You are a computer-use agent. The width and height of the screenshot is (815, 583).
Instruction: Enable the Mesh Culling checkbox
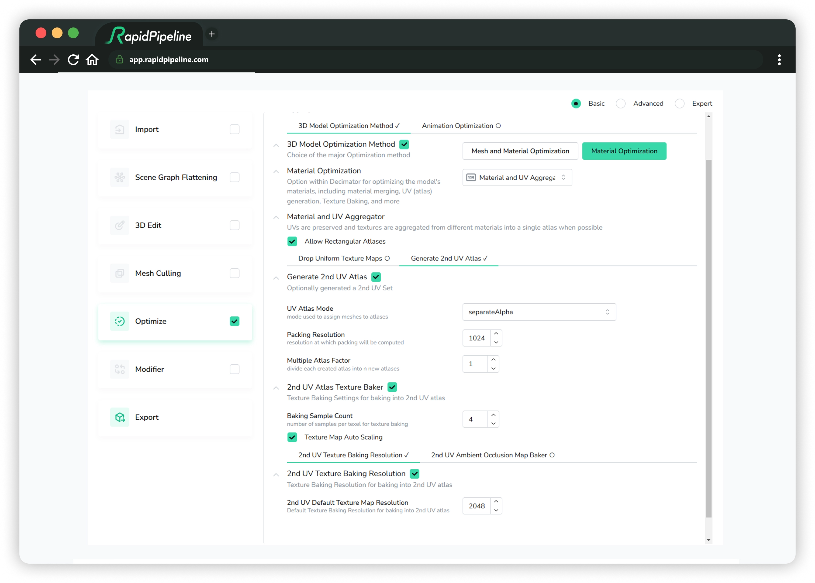click(x=235, y=273)
